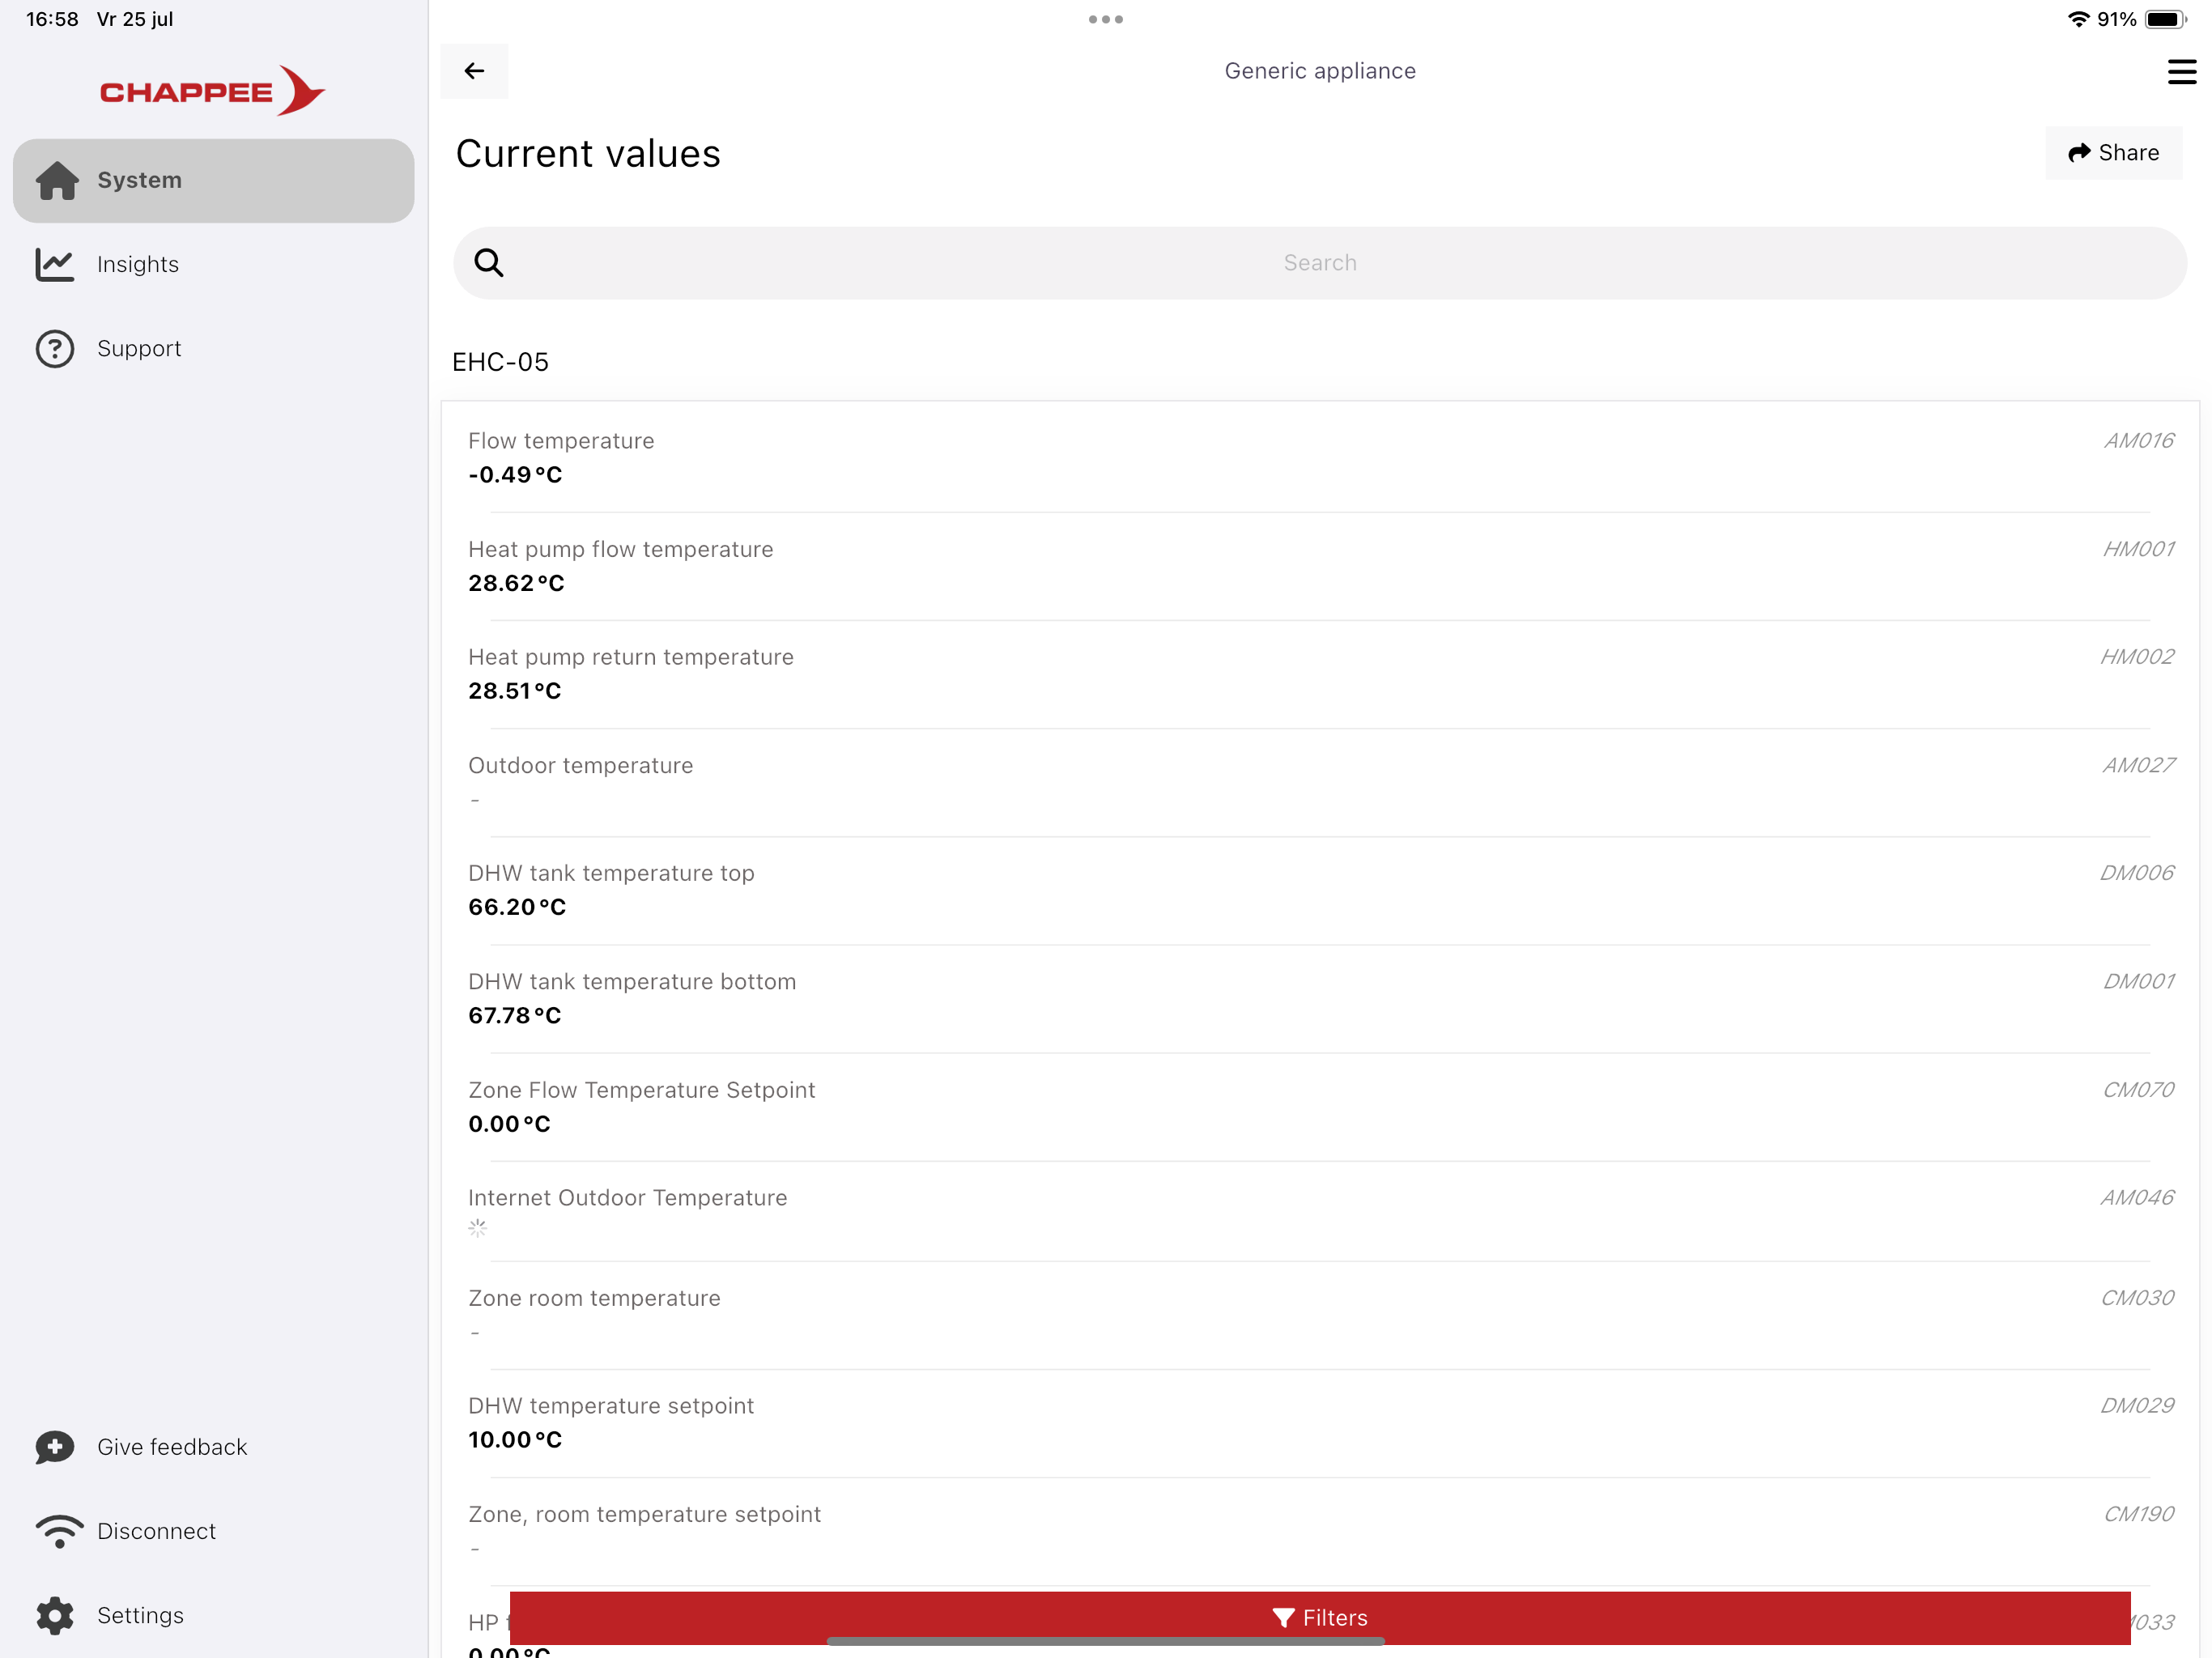Click the AM027 code
This screenshot has width=2212, height=1658.
click(2138, 765)
